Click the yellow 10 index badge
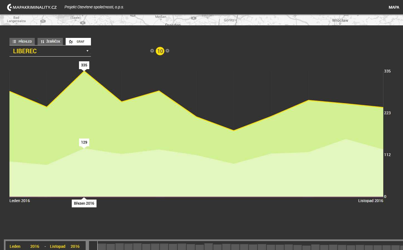This screenshot has height=250, width=403. 160,51
